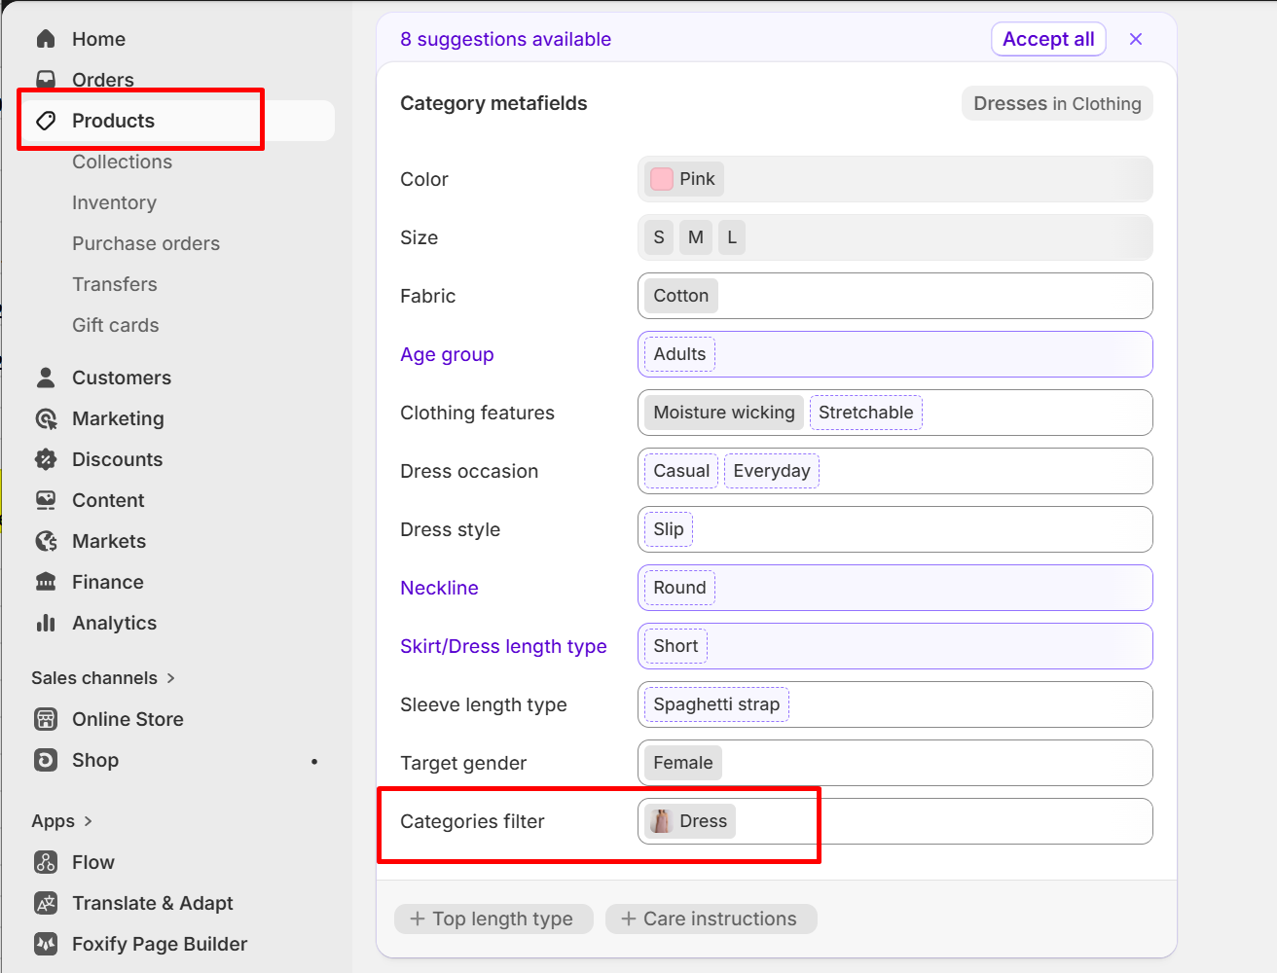
Task: Click the Shop app icon
Action: 46,760
